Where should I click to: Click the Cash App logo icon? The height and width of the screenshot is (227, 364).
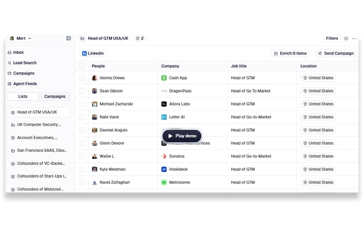click(164, 78)
